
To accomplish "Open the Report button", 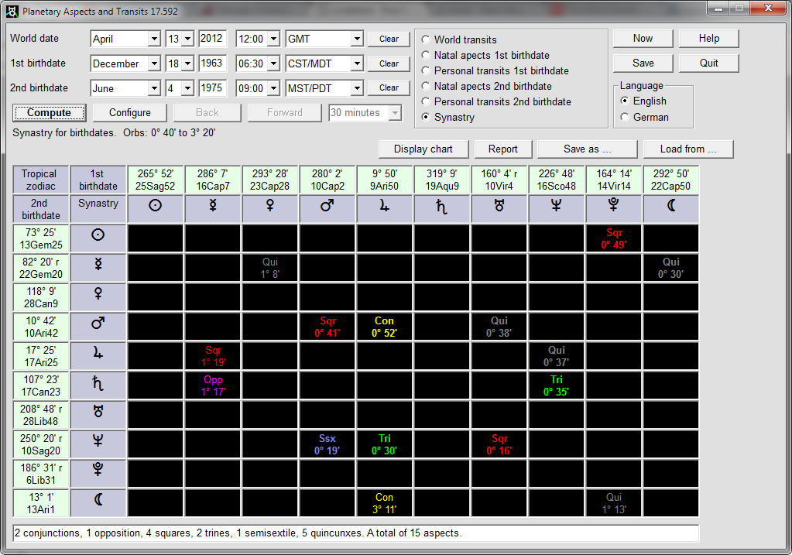I will pos(503,149).
